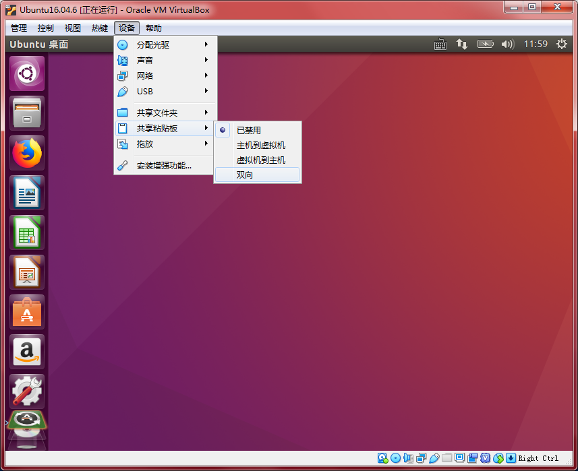
Task: Click optical disk status bar icon
Action: 395,458
